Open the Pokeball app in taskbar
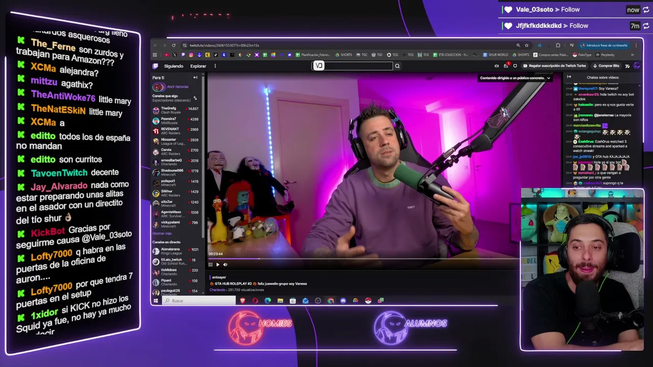 [x=368, y=301]
